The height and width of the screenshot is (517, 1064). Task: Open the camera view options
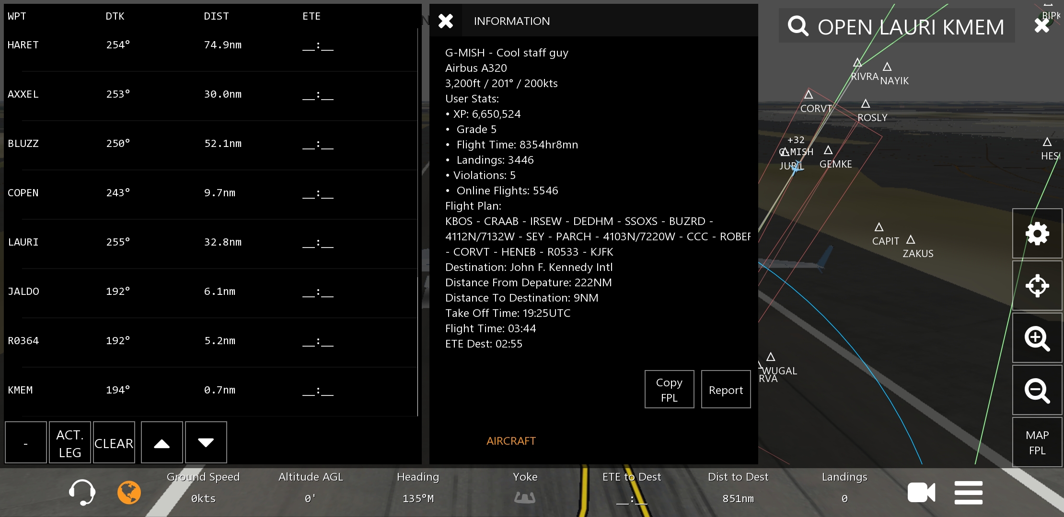pos(921,493)
